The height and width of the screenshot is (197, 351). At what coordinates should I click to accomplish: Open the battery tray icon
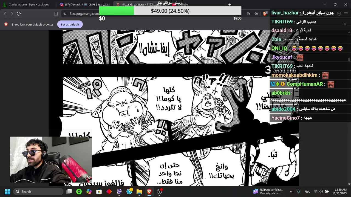tap(327, 192)
